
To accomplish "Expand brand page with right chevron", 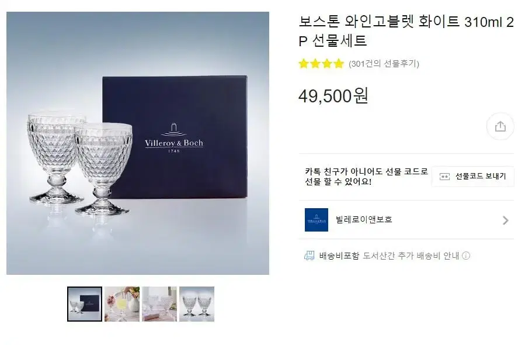I will click(x=506, y=220).
